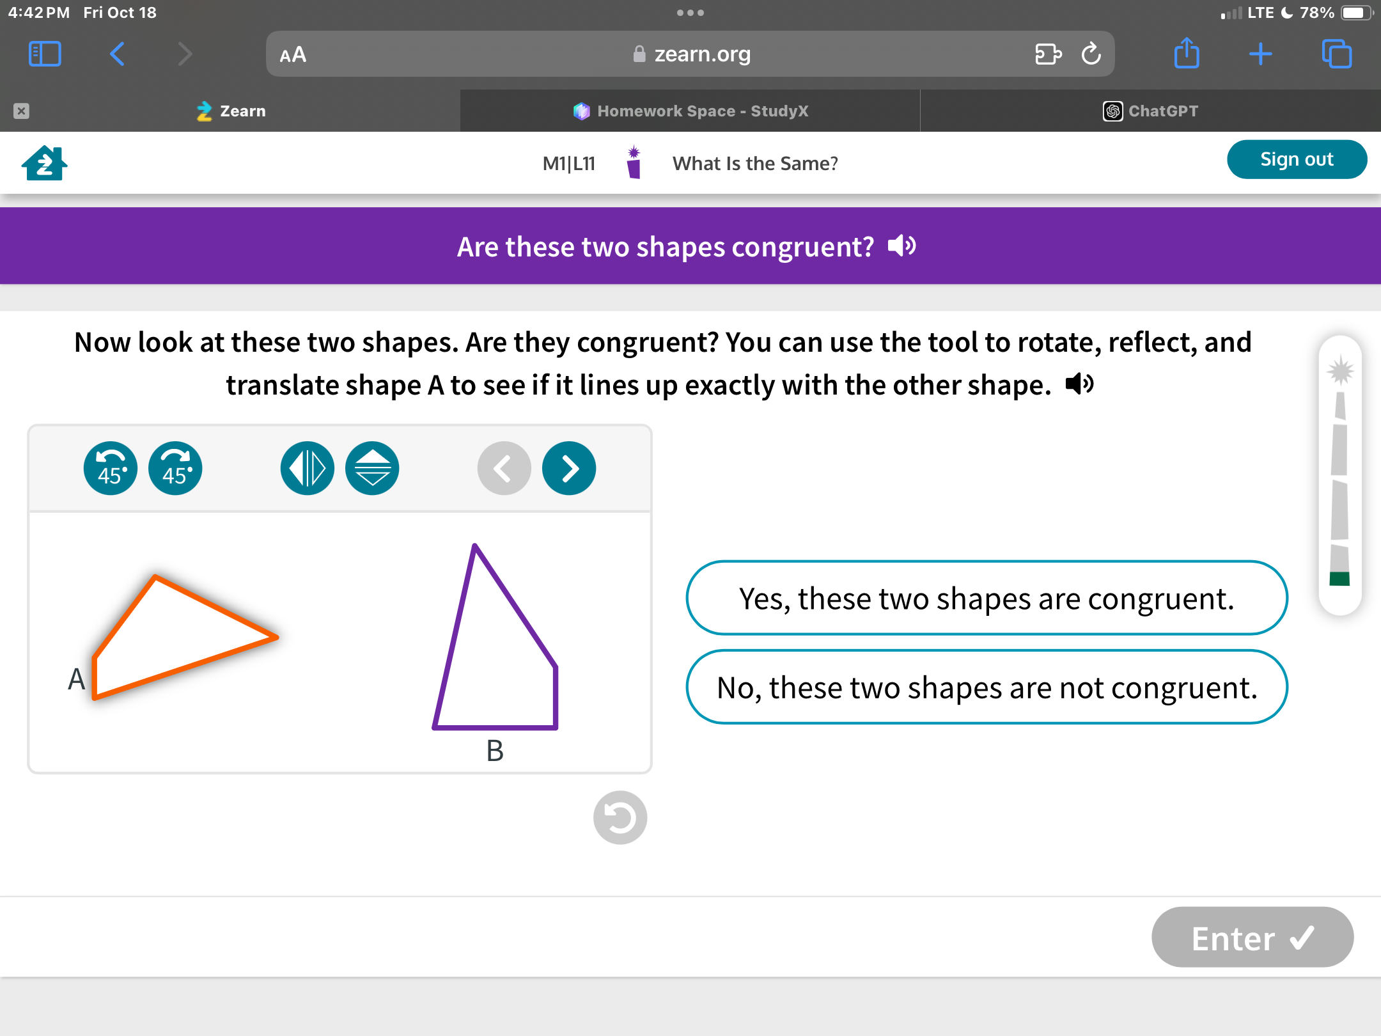Click the 'What Is the Same?' title
Screen dimensions: 1381x1036
[755, 164]
